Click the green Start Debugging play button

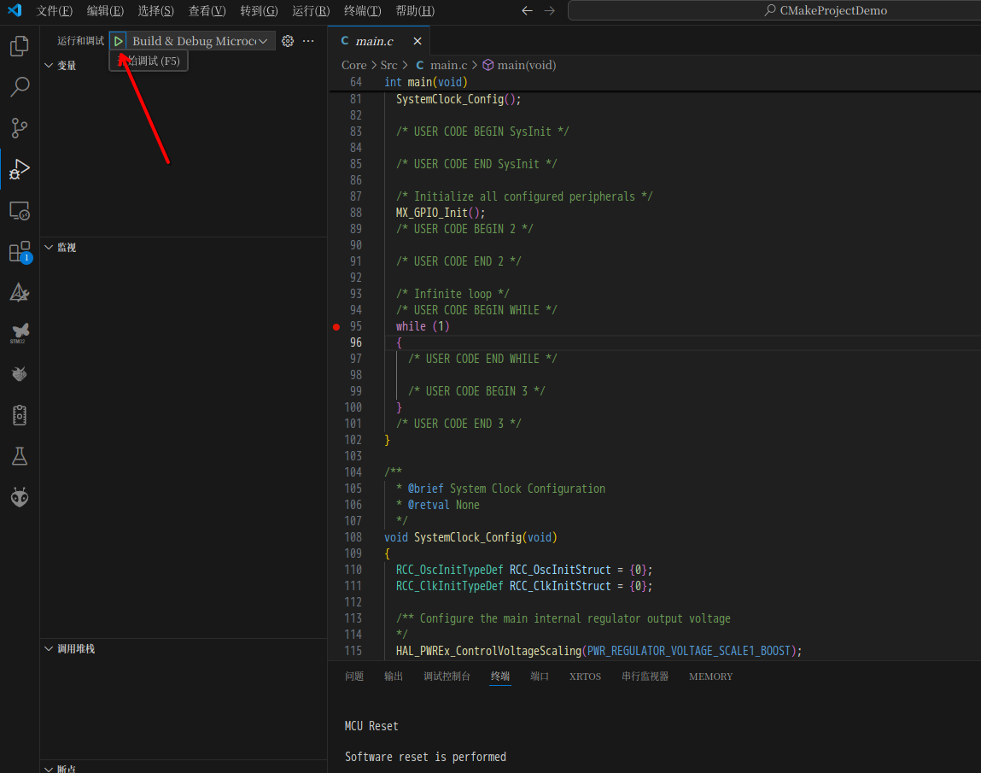(118, 41)
